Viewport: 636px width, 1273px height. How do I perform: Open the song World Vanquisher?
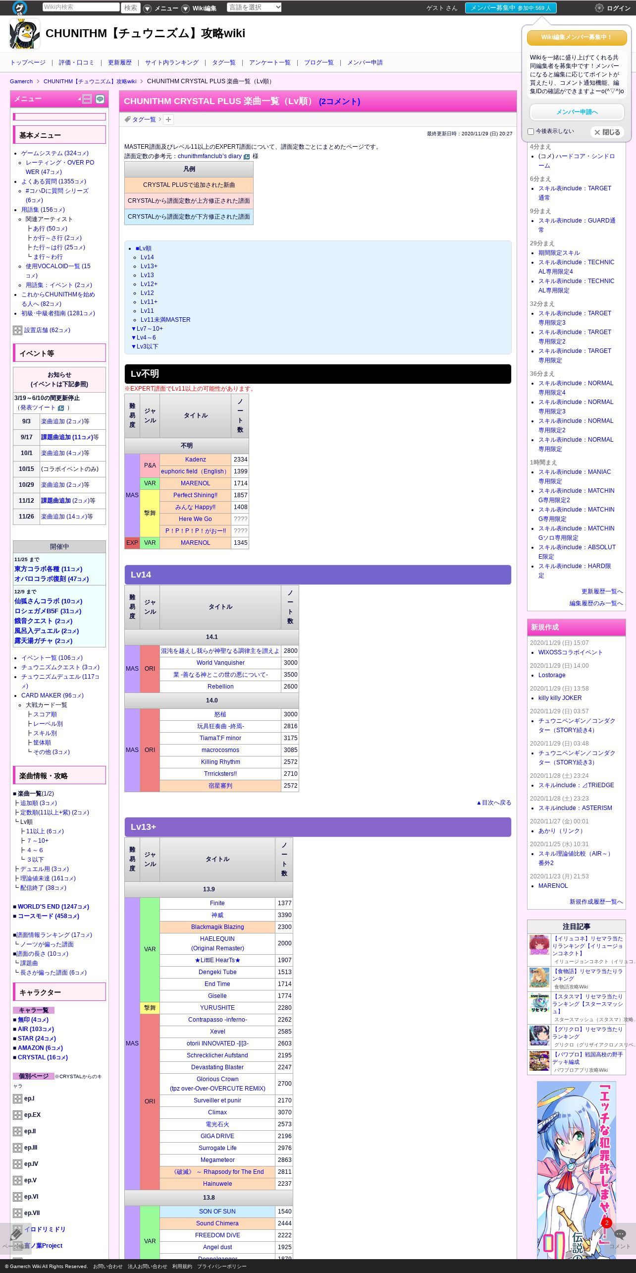click(x=220, y=663)
